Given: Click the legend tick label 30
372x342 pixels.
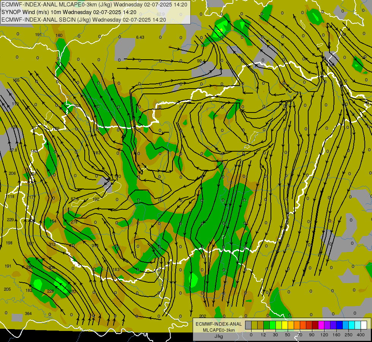Looking at the screenshot, I should [x=275, y=335].
